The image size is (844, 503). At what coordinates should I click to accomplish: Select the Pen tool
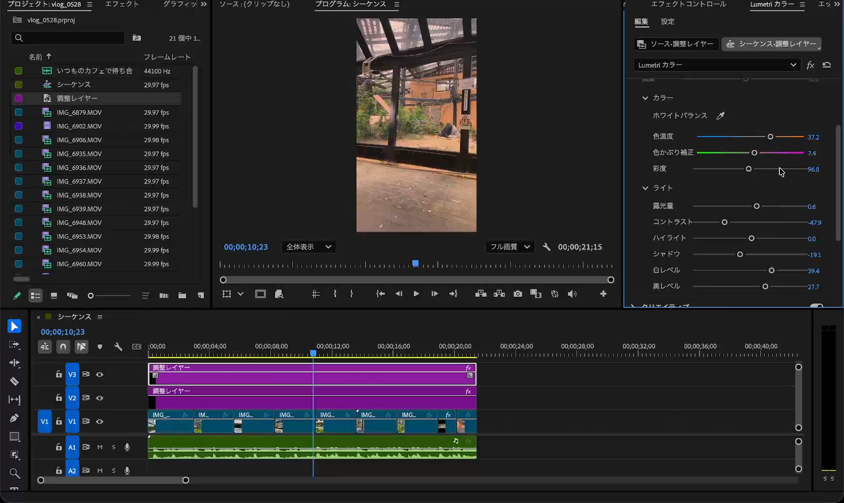click(x=14, y=418)
